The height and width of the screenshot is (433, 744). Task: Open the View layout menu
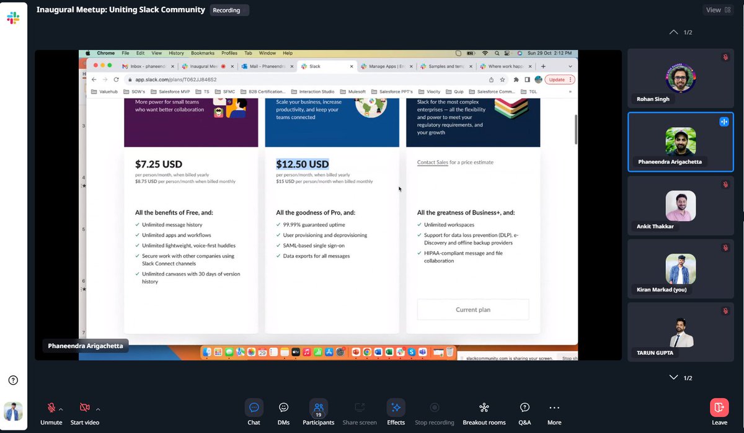coord(718,10)
